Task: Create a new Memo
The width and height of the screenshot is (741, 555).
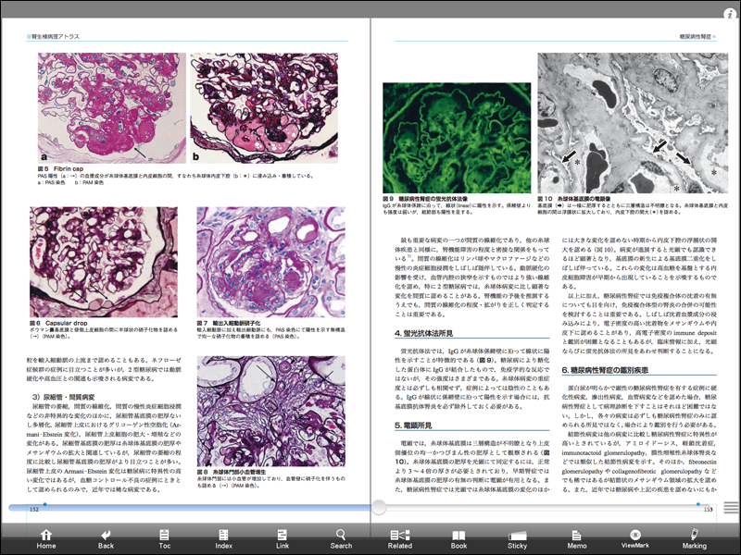Action: (x=578, y=536)
